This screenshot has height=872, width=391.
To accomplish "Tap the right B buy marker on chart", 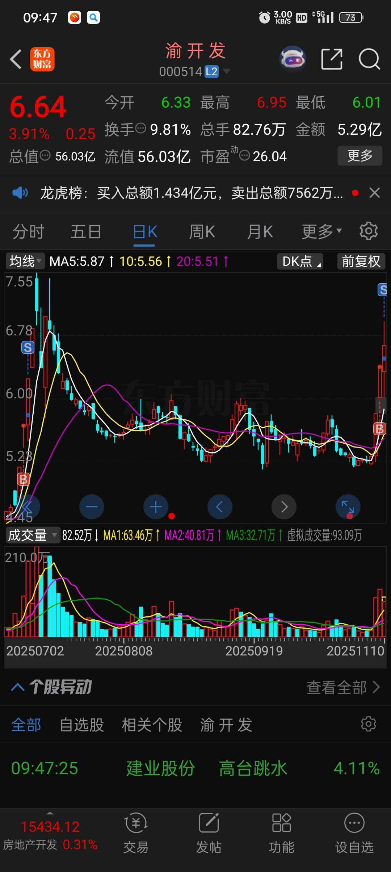I will [380, 429].
